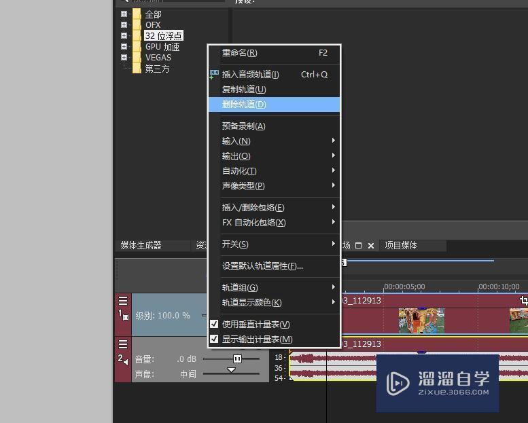
Task: Click the 级别: 100.0 % level value
Action: pos(162,316)
